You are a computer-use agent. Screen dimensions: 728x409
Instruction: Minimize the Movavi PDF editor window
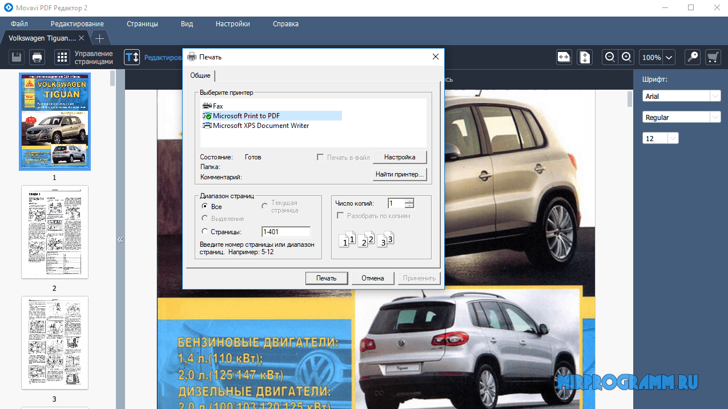[x=665, y=7]
